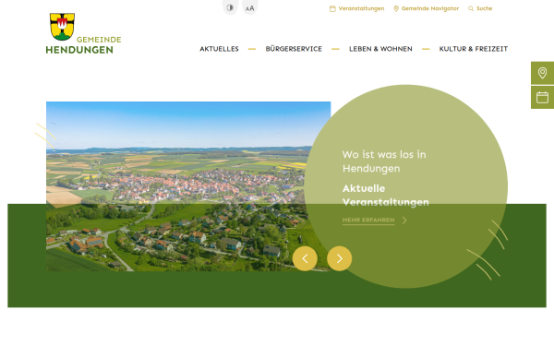Screen dimensions: 554x346
Task: Open the Gemeinde Navigator link
Action: (430, 8)
